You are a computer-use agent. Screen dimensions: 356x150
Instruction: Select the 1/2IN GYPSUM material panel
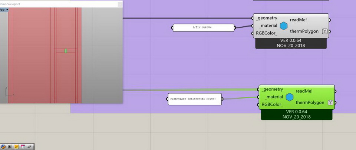coord(203,27)
